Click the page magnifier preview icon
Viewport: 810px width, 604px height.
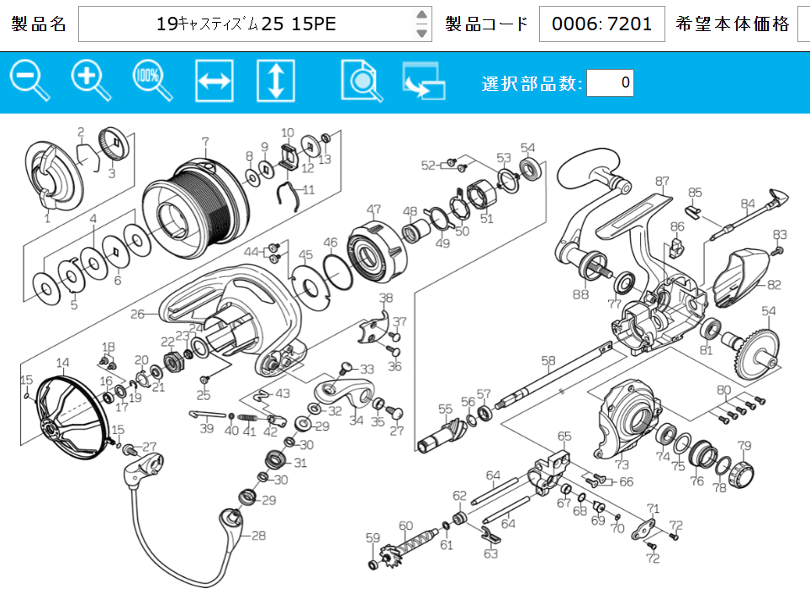[x=362, y=81]
